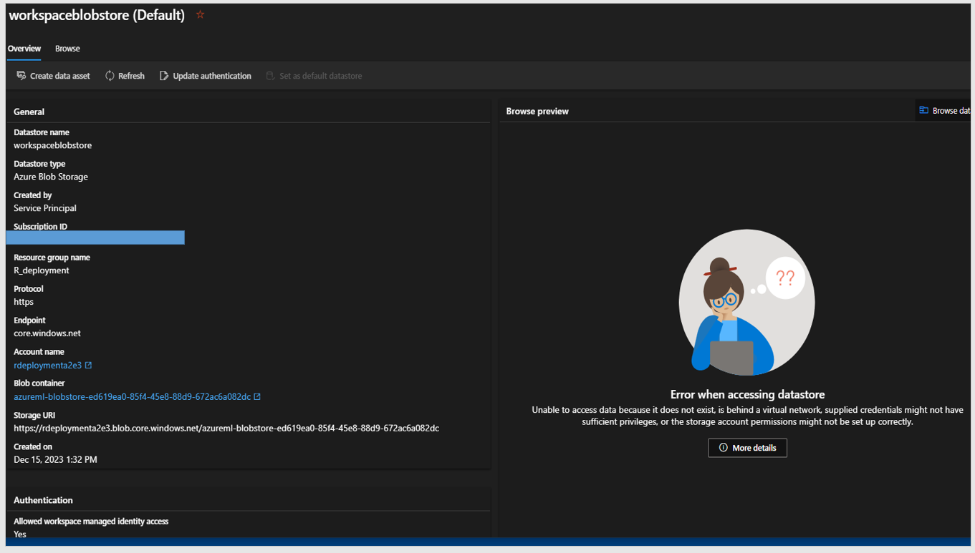Click the Browse data button label
The height and width of the screenshot is (553, 975).
pos(953,109)
